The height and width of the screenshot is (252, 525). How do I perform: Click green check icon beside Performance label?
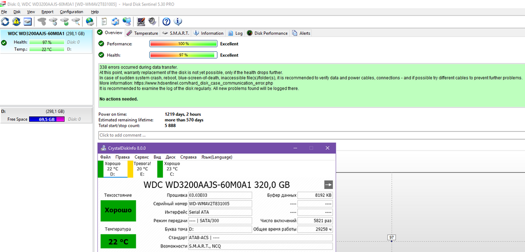point(101,44)
